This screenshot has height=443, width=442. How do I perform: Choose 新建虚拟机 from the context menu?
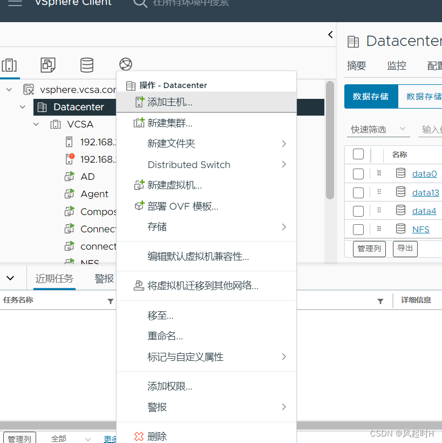[207, 185]
